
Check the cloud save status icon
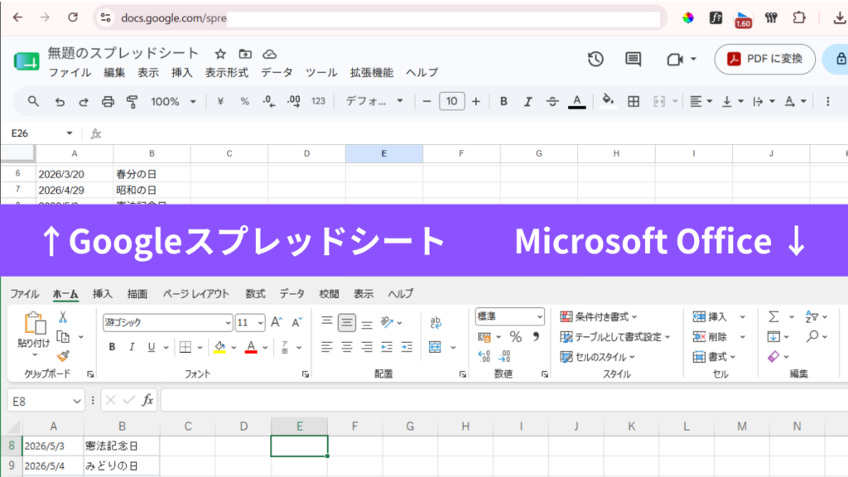(x=270, y=54)
